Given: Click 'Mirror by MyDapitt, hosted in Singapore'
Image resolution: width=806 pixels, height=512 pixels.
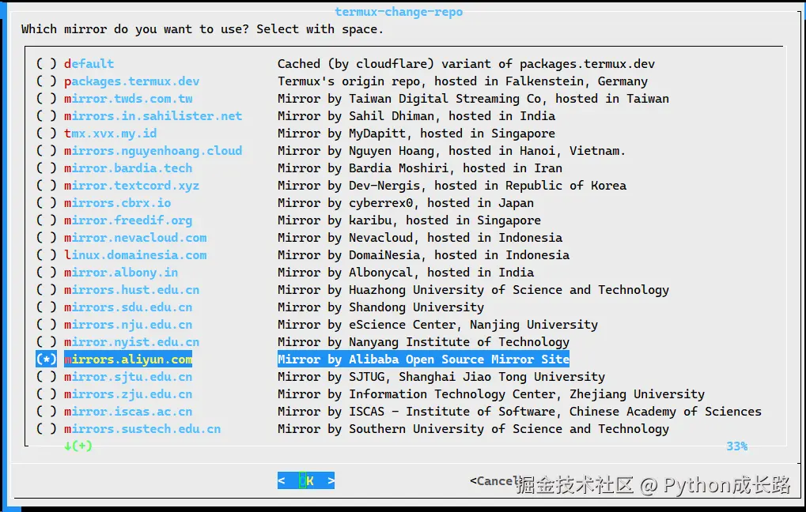Looking at the screenshot, I should pos(416,134).
